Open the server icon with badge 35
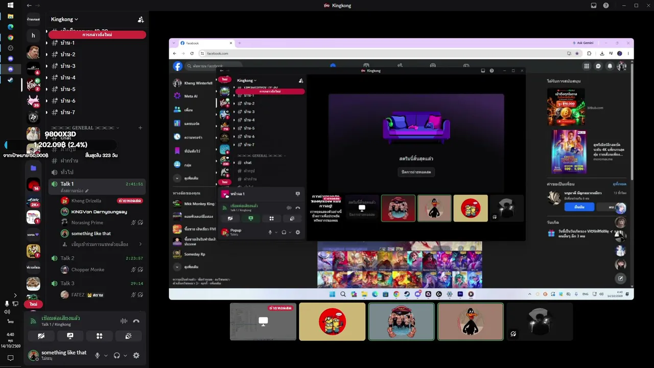The width and height of the screenshot is (654, 368). click(x=33, y=101)
